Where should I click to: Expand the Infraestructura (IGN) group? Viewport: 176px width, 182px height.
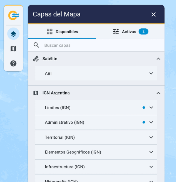point(151,167)
